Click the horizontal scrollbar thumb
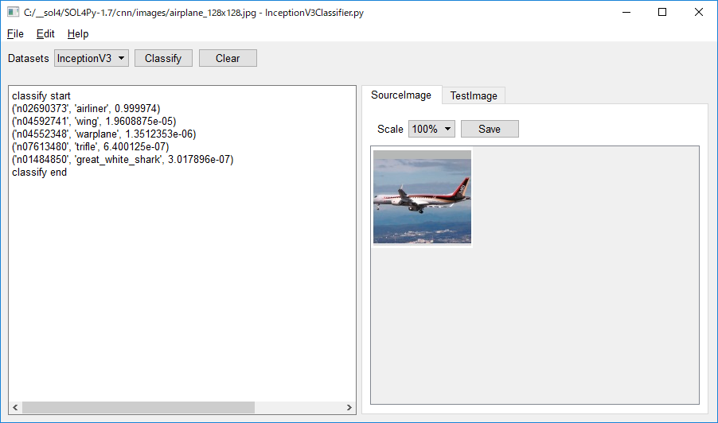Image resolution: width=718 pixels, height=423 pixels. click(x=139, y=407)
